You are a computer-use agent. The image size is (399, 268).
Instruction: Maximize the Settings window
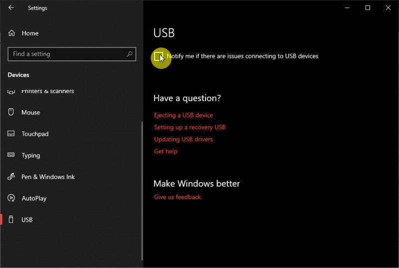[x=368, y=8]
